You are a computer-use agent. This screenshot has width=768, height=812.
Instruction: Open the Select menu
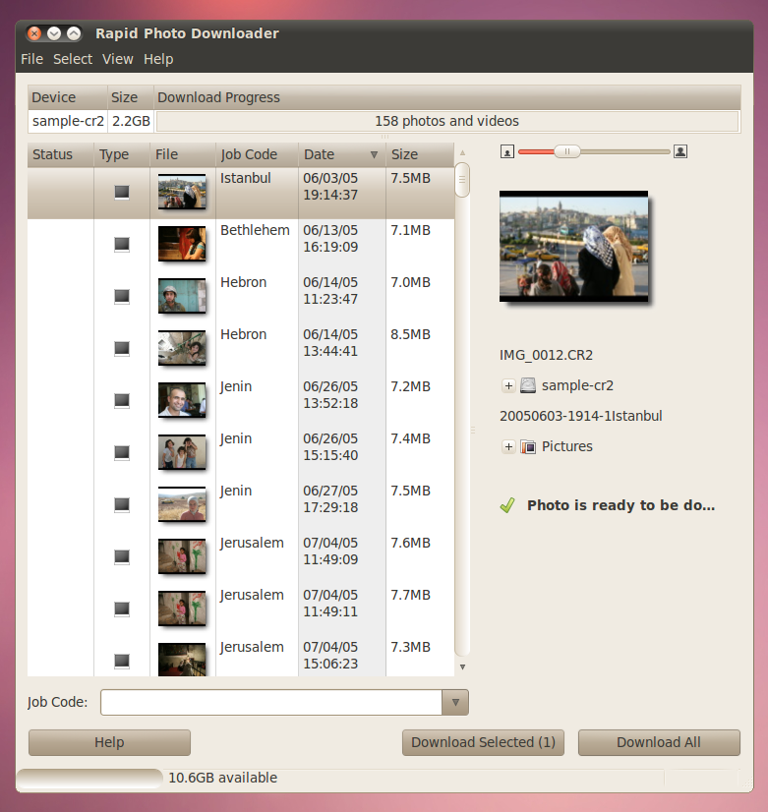pyautogui.click(x=73, y=59)
